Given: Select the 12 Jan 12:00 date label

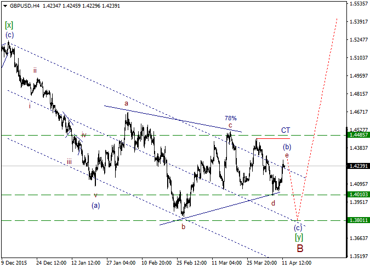Looking at the screenshot, I should [86, 262].
